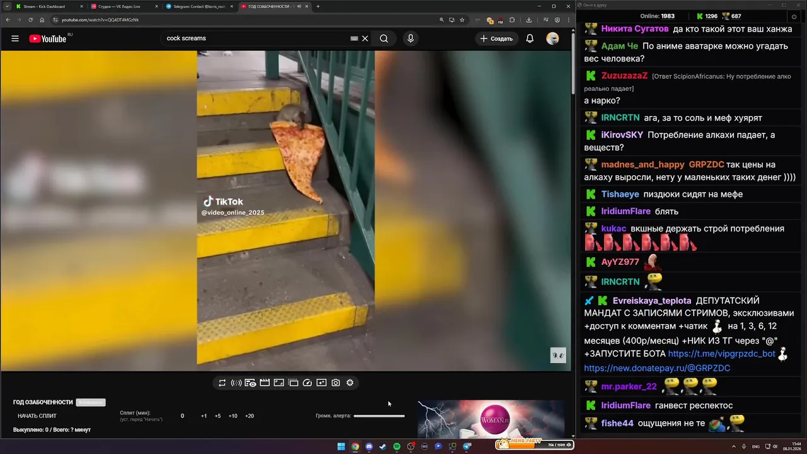Click the dashed window icon in extension toolbar
Viewport: 807px width, 454px height.
tap(293, 383)
